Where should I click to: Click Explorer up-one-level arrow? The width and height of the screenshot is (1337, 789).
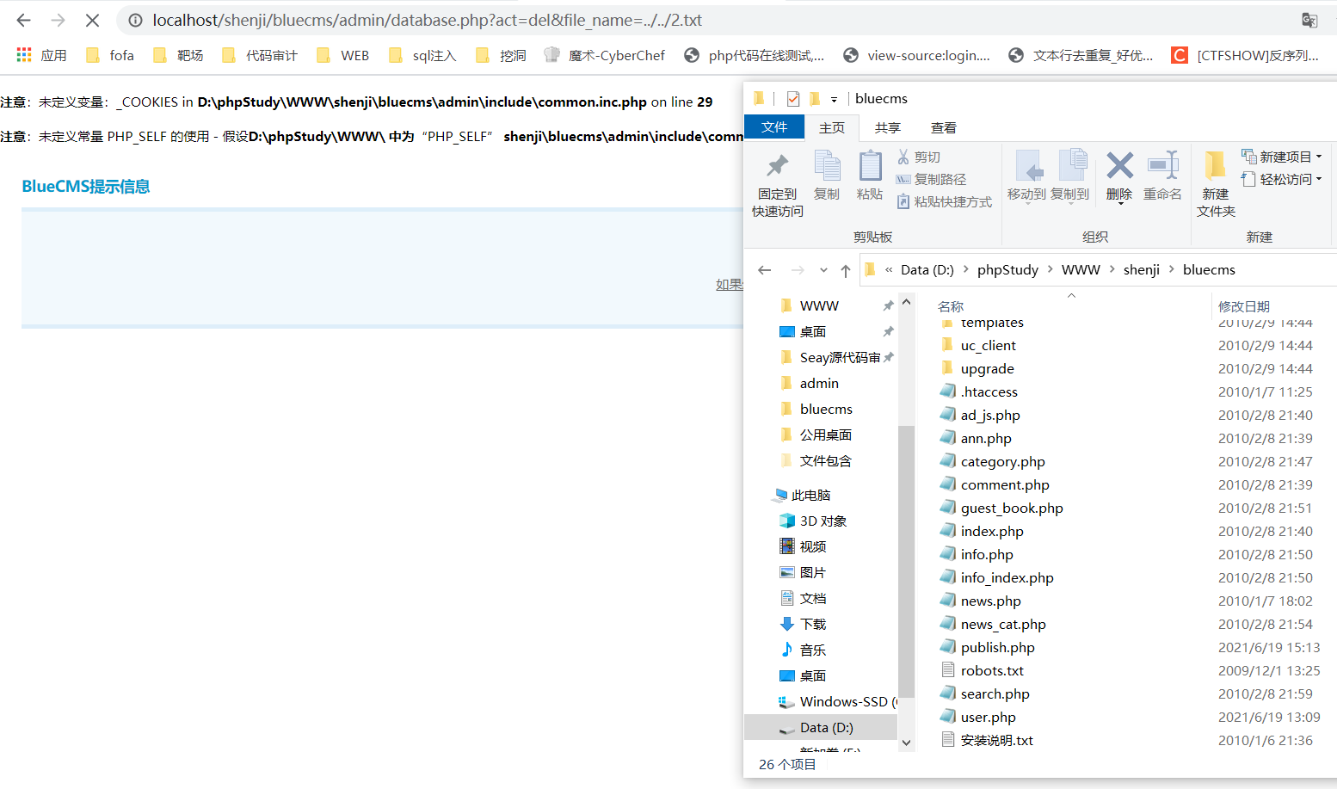[846, 270]
